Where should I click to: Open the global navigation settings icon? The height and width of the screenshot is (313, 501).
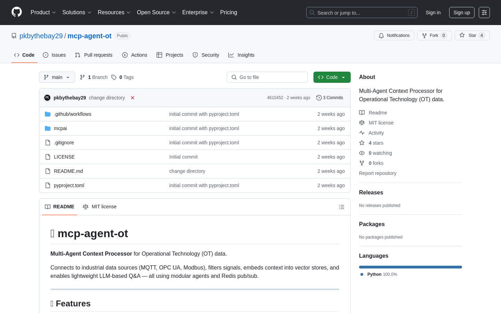coord(484,13)
